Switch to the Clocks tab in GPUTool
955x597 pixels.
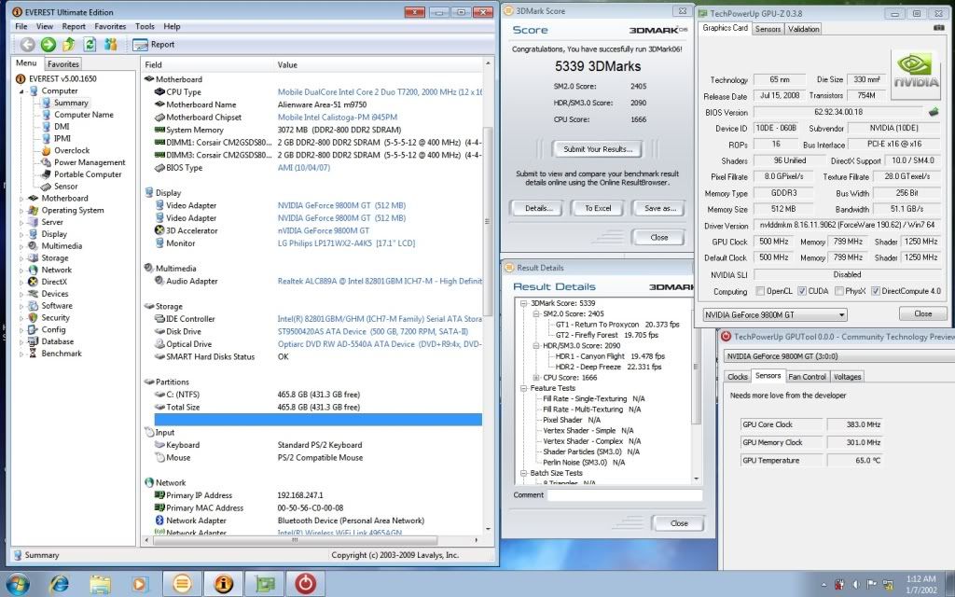point(738,377)
